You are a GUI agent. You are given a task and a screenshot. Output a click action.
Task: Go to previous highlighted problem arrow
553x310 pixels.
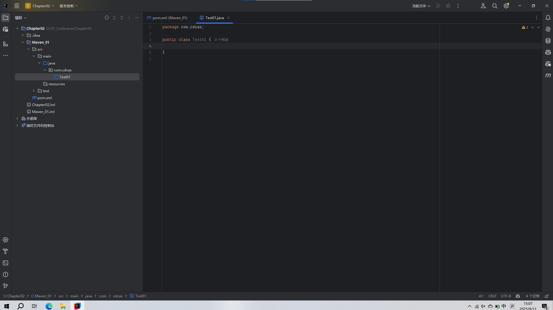pyautogui.click(x=533, y=27)
